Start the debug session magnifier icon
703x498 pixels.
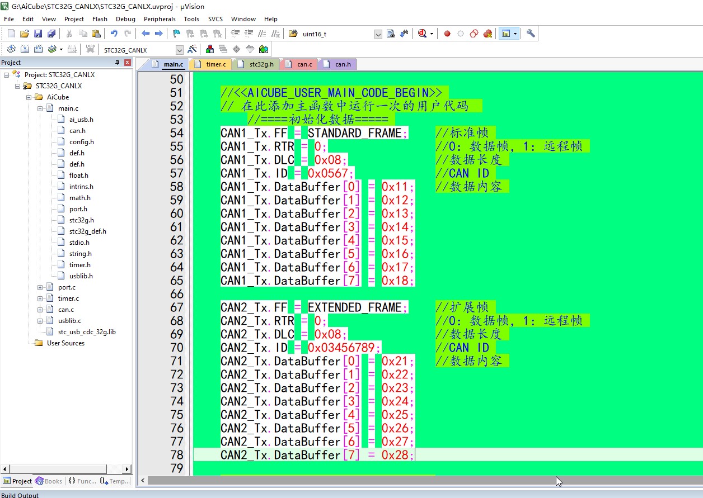click(x=423, y=34)
